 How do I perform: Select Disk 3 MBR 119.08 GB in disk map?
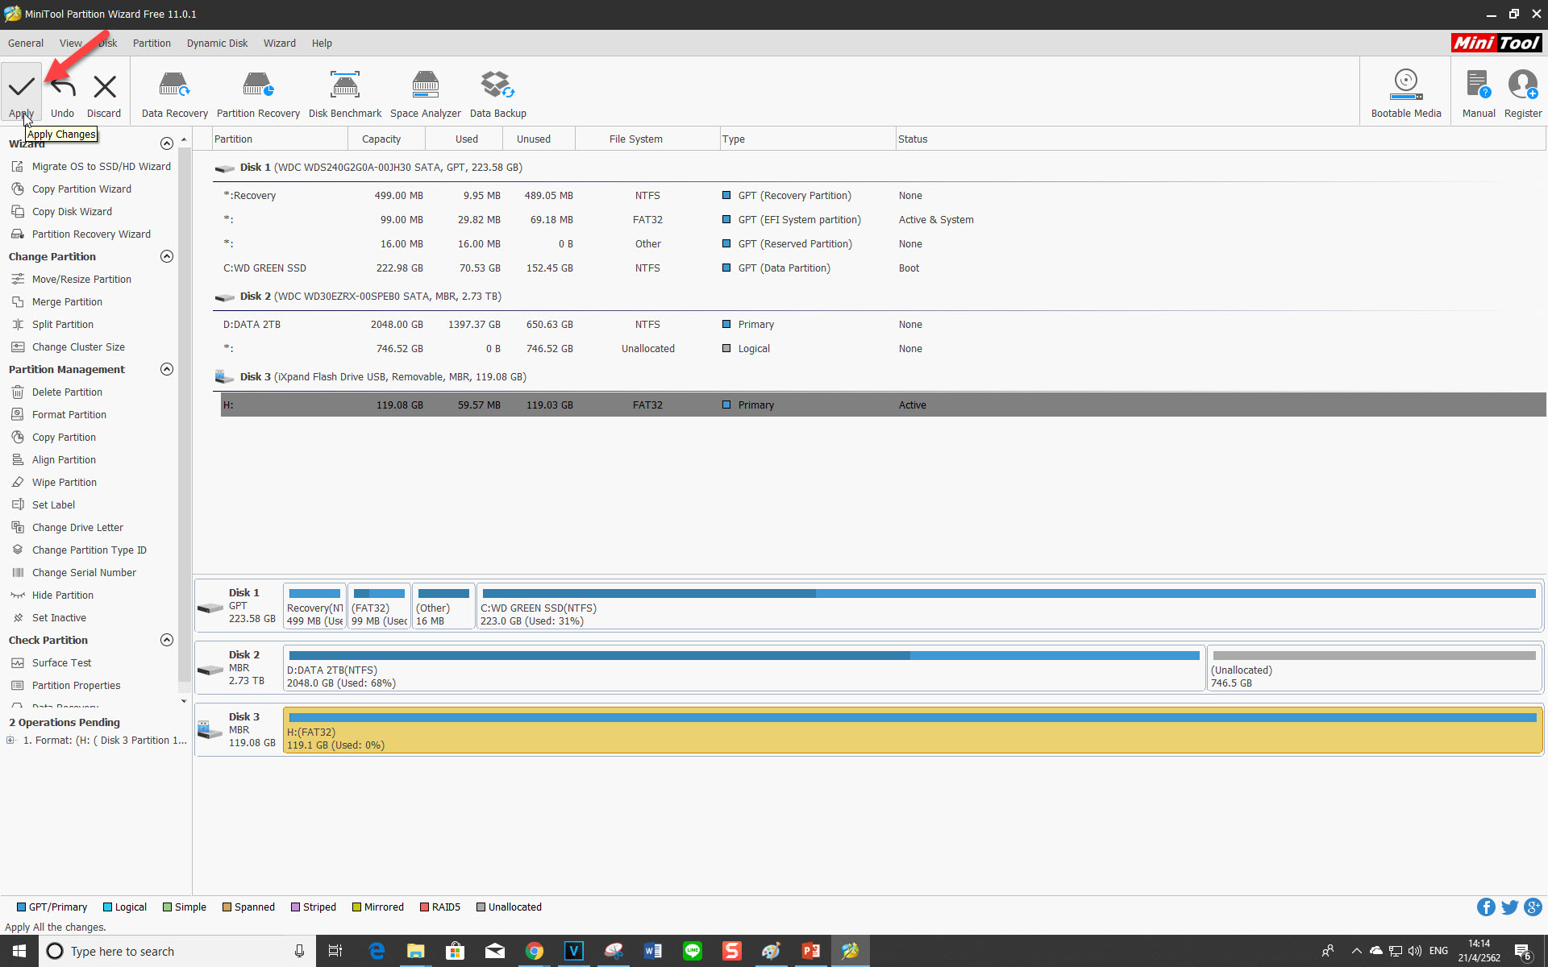(239, 730)
